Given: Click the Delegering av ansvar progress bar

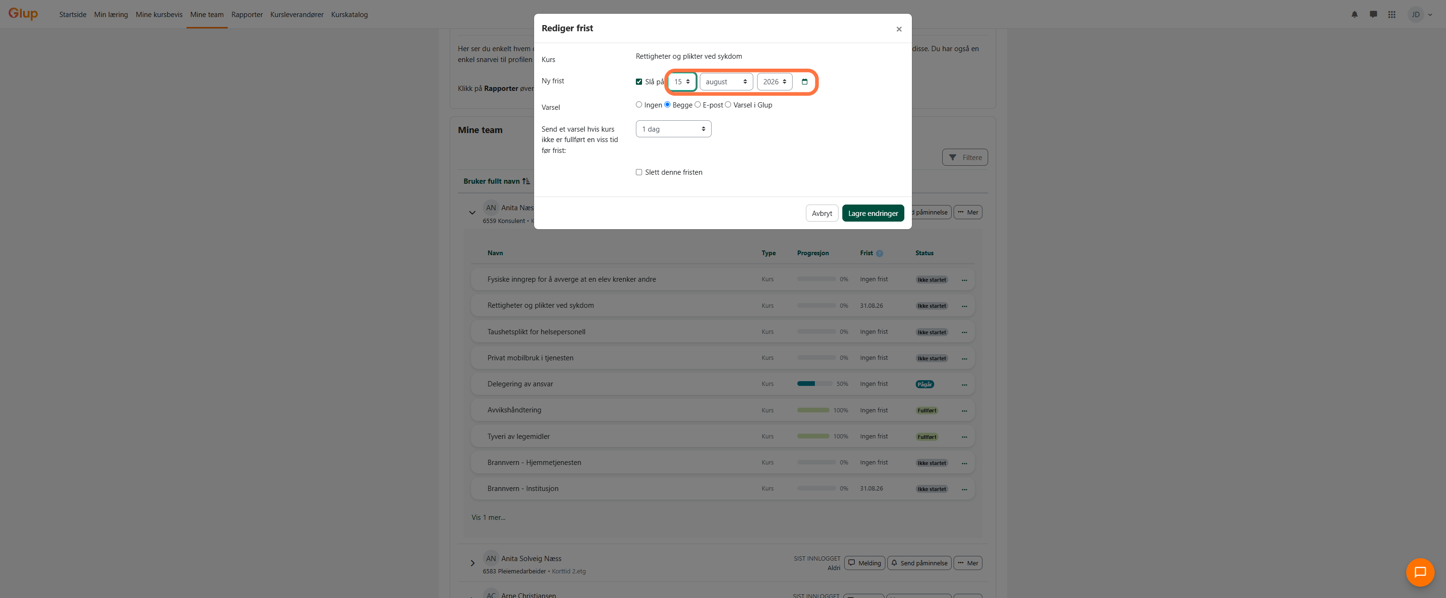Looking at the screenshot, I should [816, 384].
